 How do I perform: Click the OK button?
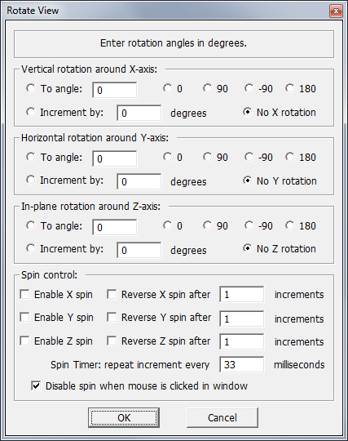(124, 417)
